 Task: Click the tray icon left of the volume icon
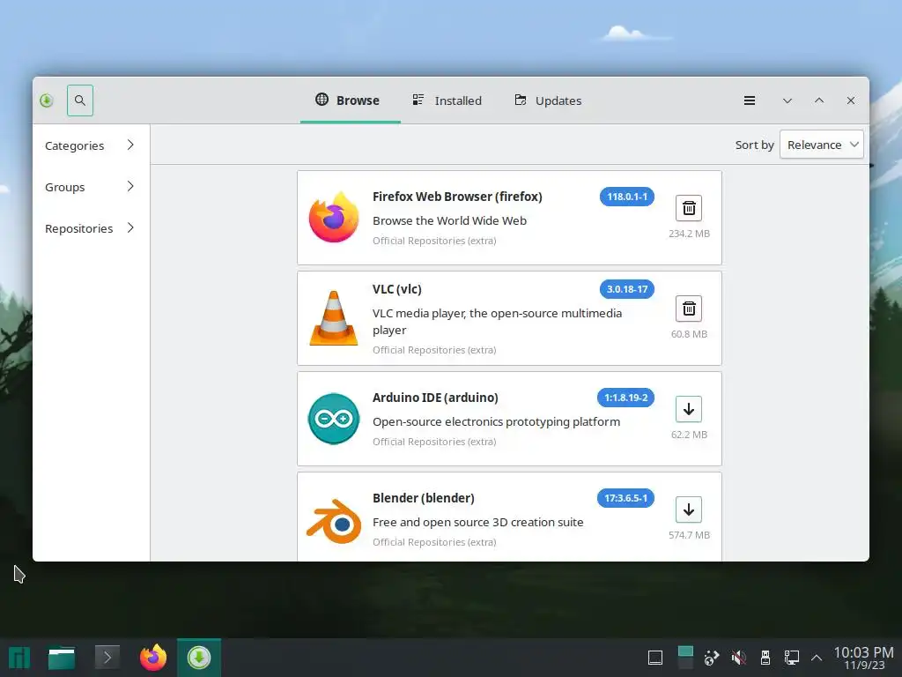click(712, 658)
